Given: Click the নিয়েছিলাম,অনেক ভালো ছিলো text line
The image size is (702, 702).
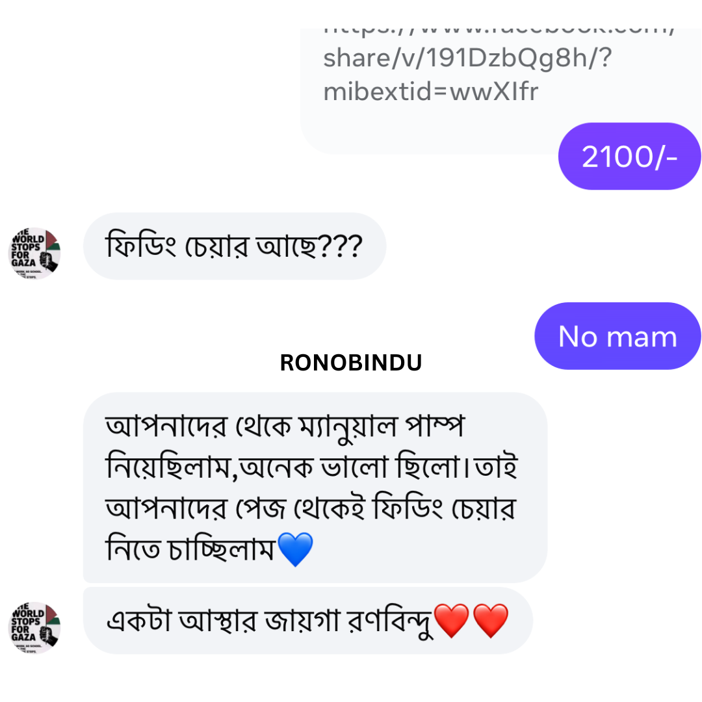Looking at the screenshot, I should pos(311,467).
